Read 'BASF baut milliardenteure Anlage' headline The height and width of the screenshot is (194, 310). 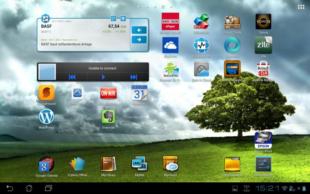click(x=66, y=44)
